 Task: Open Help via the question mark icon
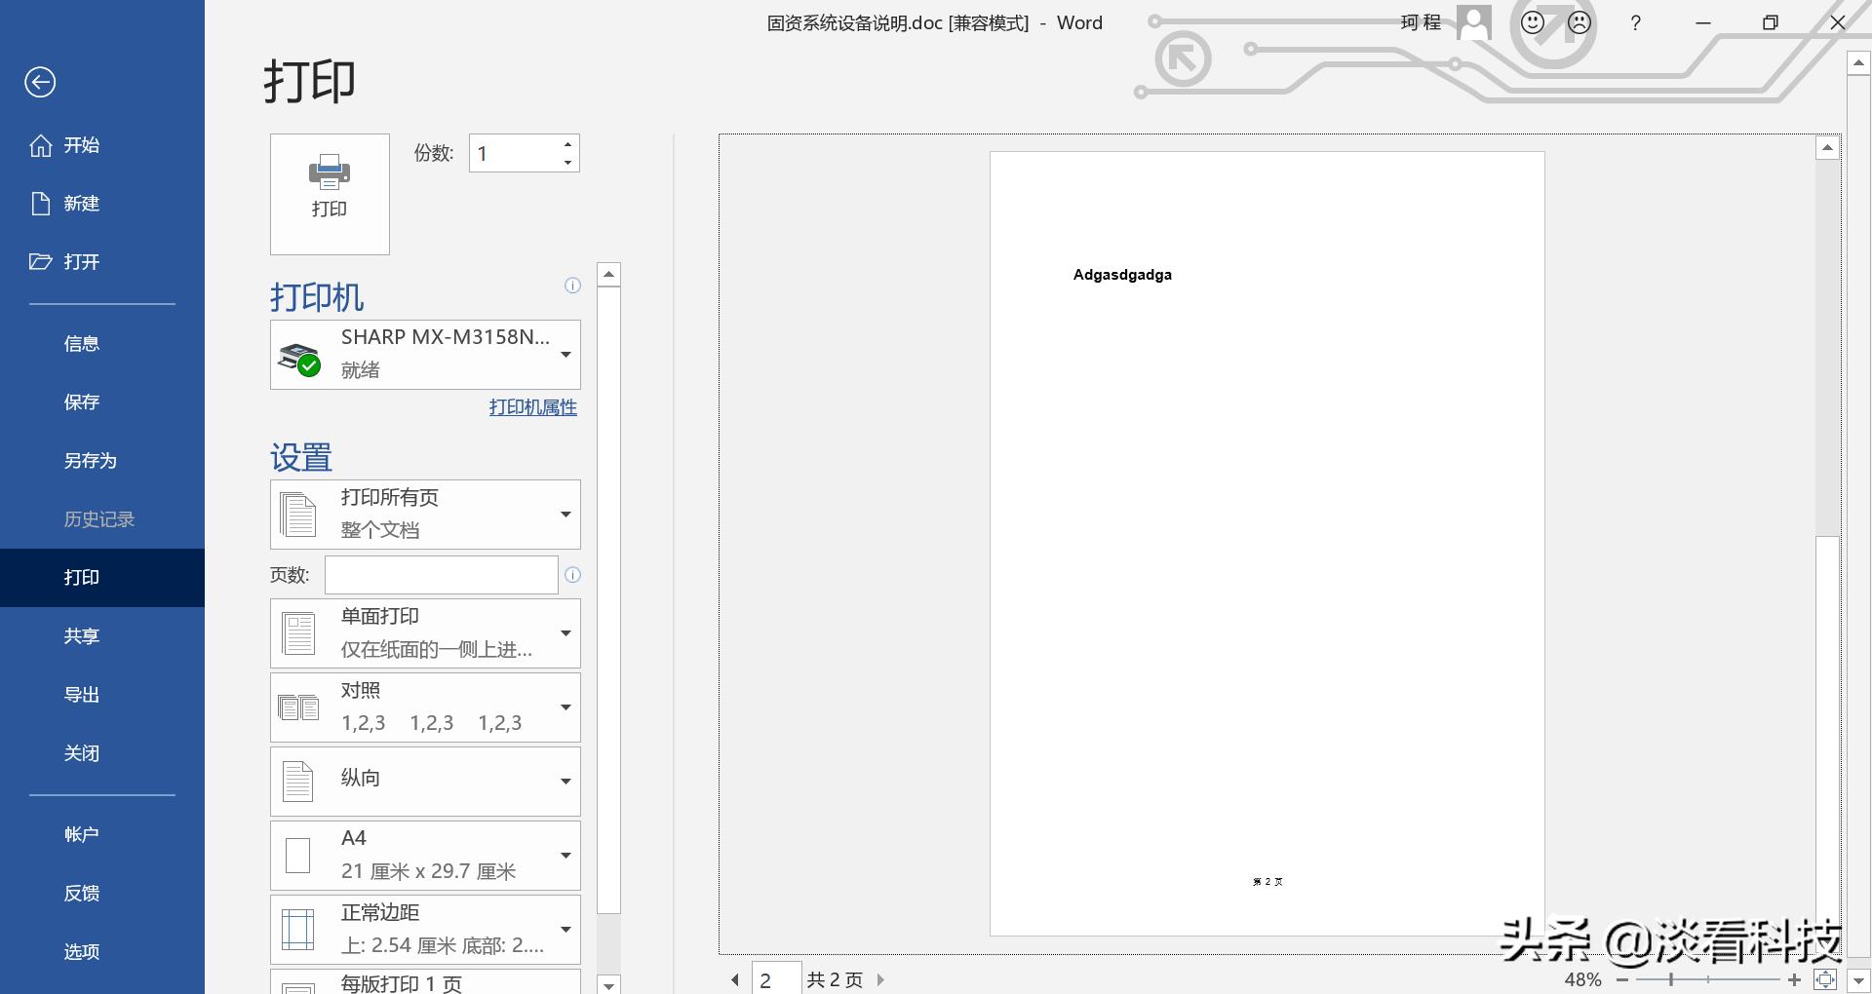click(1636, 22)
